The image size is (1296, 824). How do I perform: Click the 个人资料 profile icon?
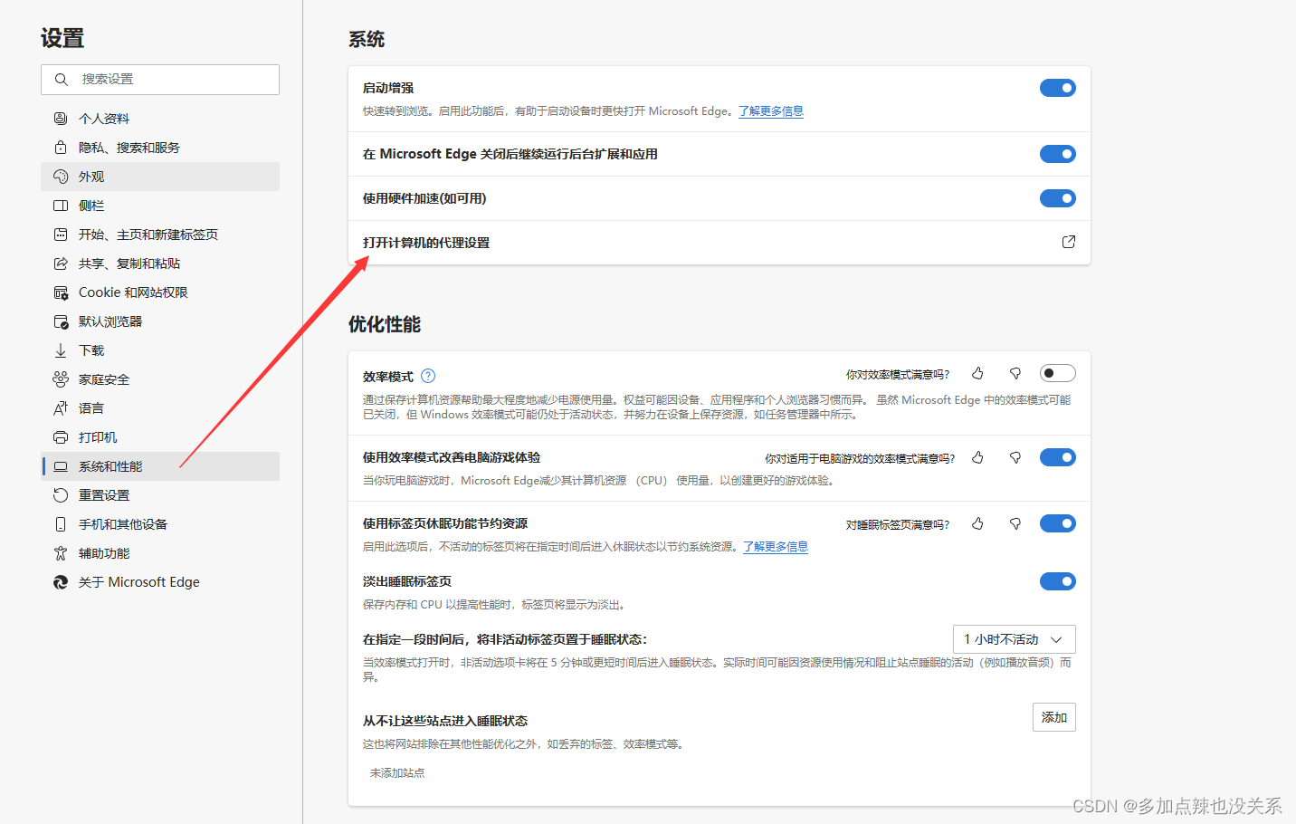point(61,119)
